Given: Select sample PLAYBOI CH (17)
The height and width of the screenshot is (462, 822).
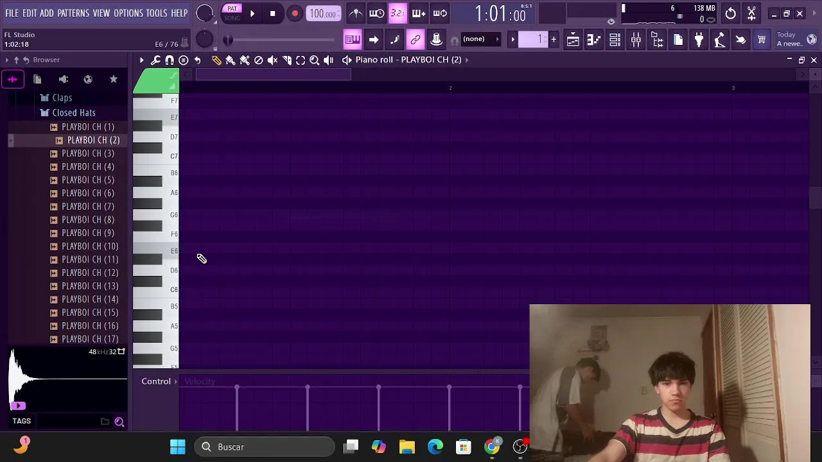Looking at the screenshot, I should (x=90, y=339).
